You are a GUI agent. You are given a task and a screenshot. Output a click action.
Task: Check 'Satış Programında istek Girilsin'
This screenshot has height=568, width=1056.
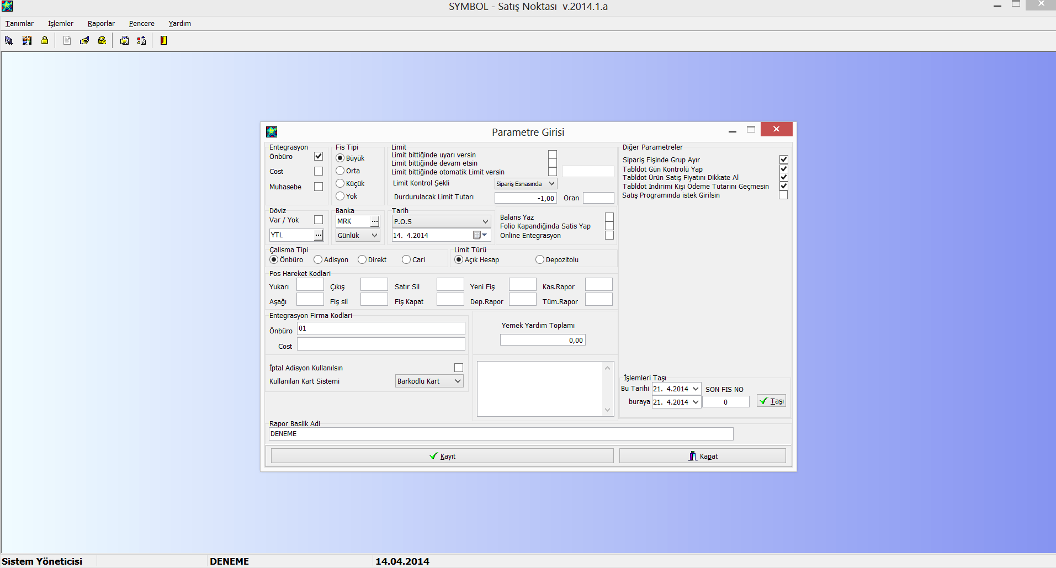(x=783, y=195)
